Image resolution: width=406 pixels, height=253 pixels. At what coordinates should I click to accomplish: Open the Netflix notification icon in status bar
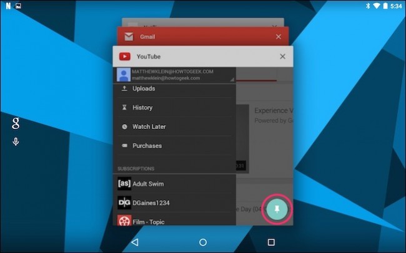point(8,6)
